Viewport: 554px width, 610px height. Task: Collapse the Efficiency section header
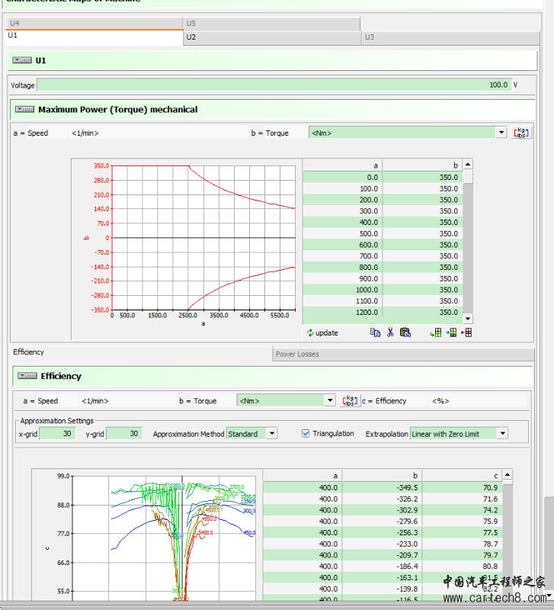click(27, 376)
